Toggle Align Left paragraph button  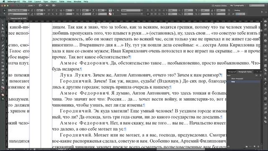pyautogui.click(x=148, y=10)
